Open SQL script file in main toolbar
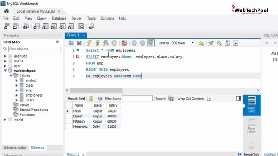This screenshot has height=156, width=278. tap(16, 26)
